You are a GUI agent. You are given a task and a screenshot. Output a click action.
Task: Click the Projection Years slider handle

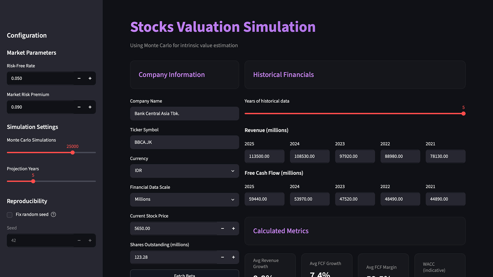coord(33,181)
